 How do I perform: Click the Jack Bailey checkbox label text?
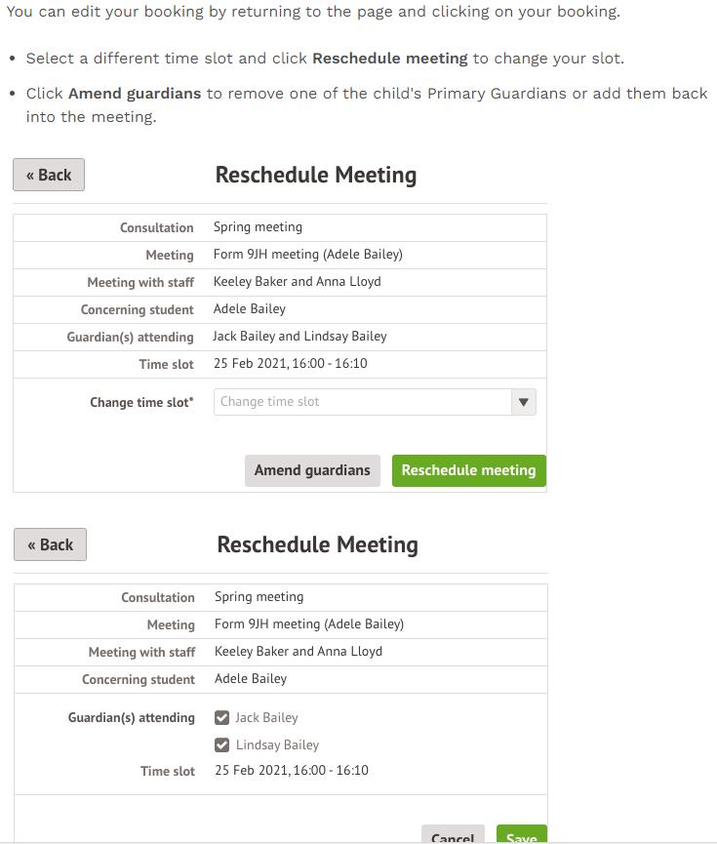pos(266,718)
